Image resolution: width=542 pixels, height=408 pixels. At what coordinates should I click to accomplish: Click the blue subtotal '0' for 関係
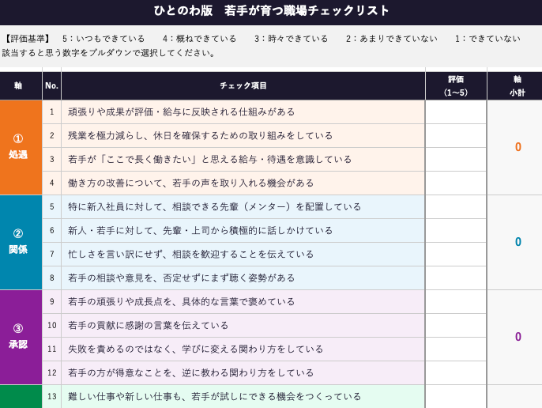pyautogui.click(x=518, y=242)
